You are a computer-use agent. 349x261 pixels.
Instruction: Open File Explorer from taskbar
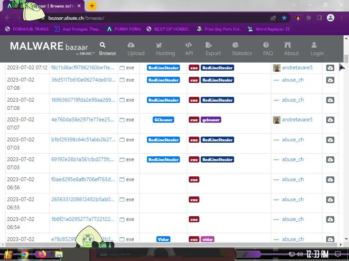point(59,254)
